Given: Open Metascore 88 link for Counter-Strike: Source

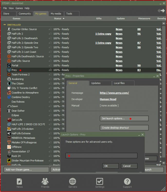Looking at the screenshot, I should 139,29.
